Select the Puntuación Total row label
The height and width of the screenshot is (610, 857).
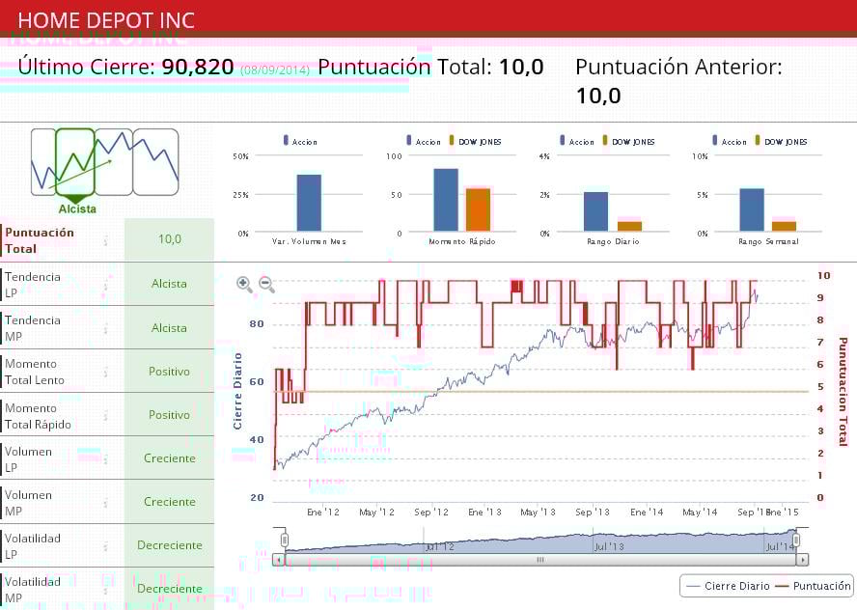[x=40, y=240]
